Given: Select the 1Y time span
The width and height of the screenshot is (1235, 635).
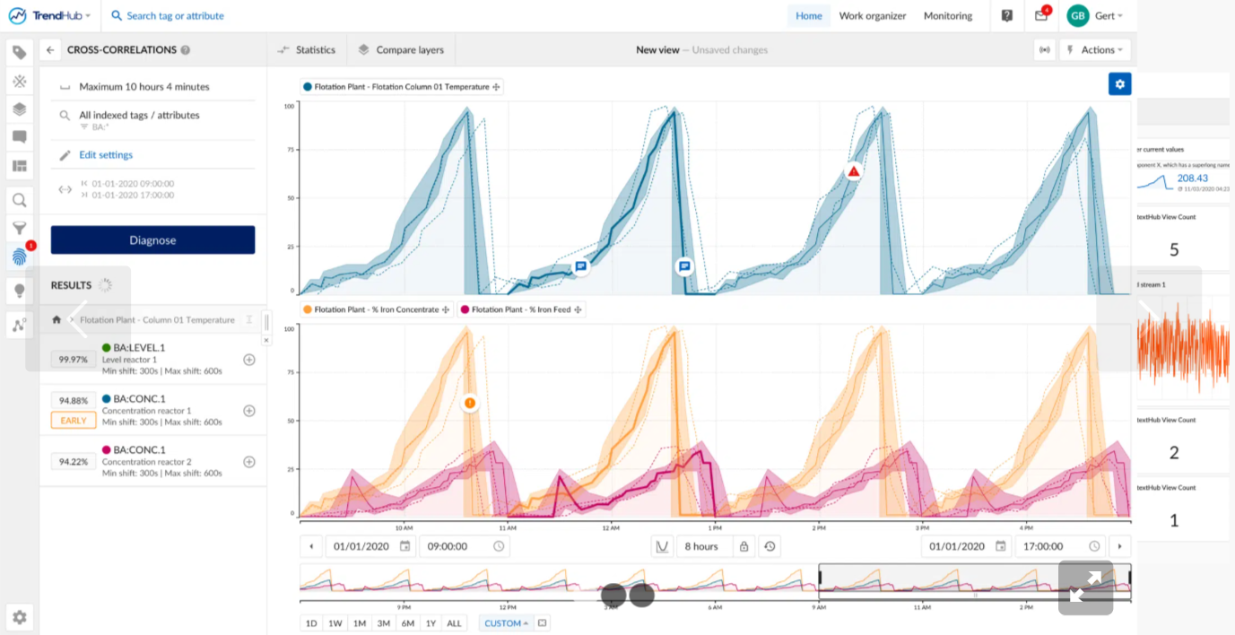Looking at the screenshot, I should click(431, 623).
